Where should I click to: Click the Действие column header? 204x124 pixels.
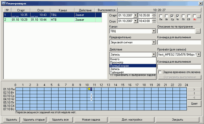(x=85, y=10)
